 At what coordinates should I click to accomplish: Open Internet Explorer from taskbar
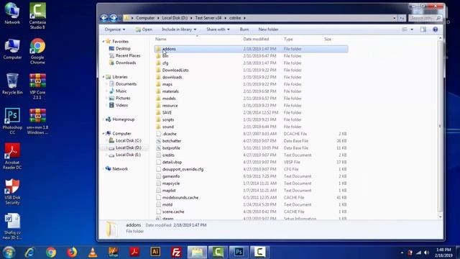click(x=29, y=253)
